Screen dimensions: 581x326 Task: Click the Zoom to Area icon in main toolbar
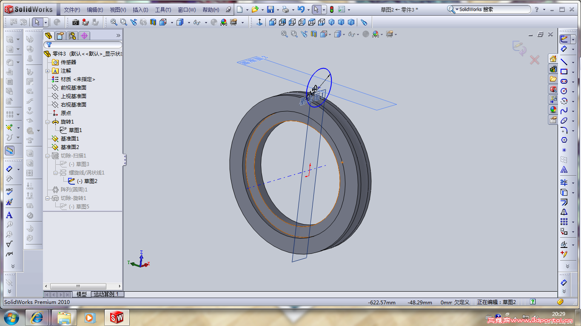tap(123, 22)
